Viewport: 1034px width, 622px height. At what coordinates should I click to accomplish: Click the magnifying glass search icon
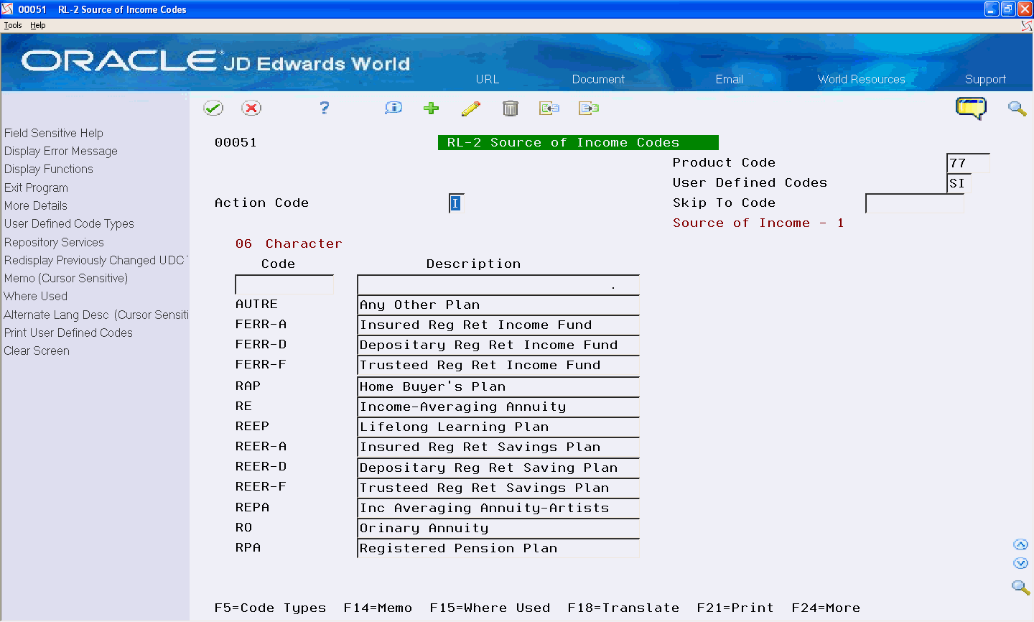[1017, 108]
